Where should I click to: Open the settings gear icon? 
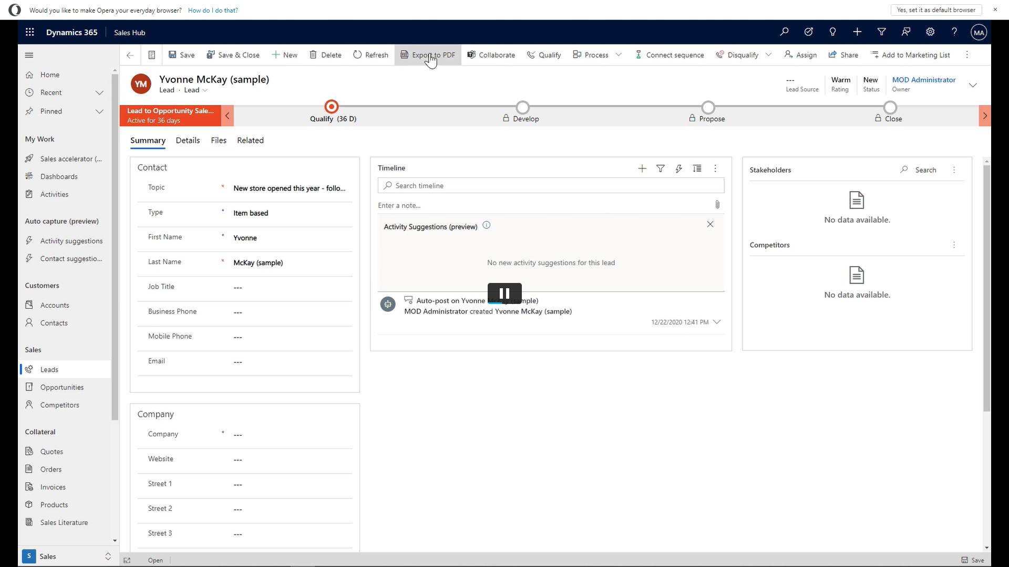[930, 32]
